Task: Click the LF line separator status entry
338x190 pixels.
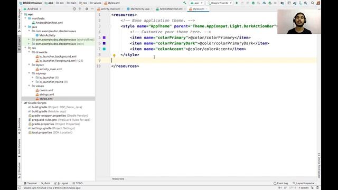Action: point(285,188)
